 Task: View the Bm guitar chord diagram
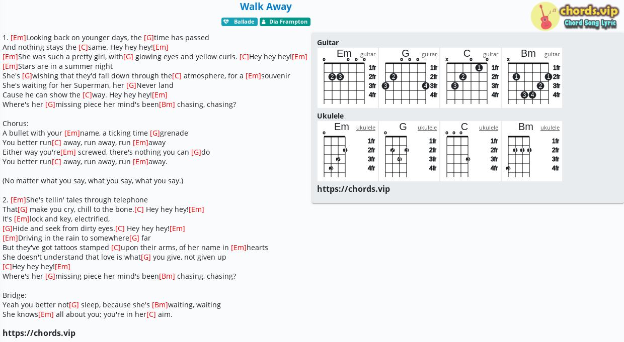[532, 78]
